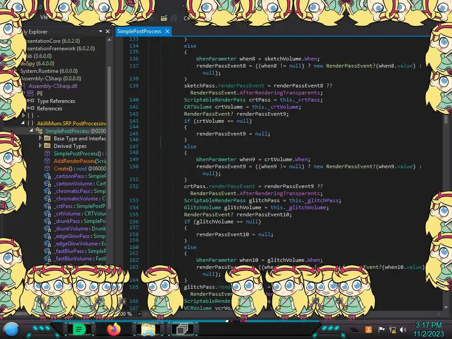This screenshot has height=339, width=452.
Task: Select the _edgeGlowVolume field
Action: (x=79, y=243)
